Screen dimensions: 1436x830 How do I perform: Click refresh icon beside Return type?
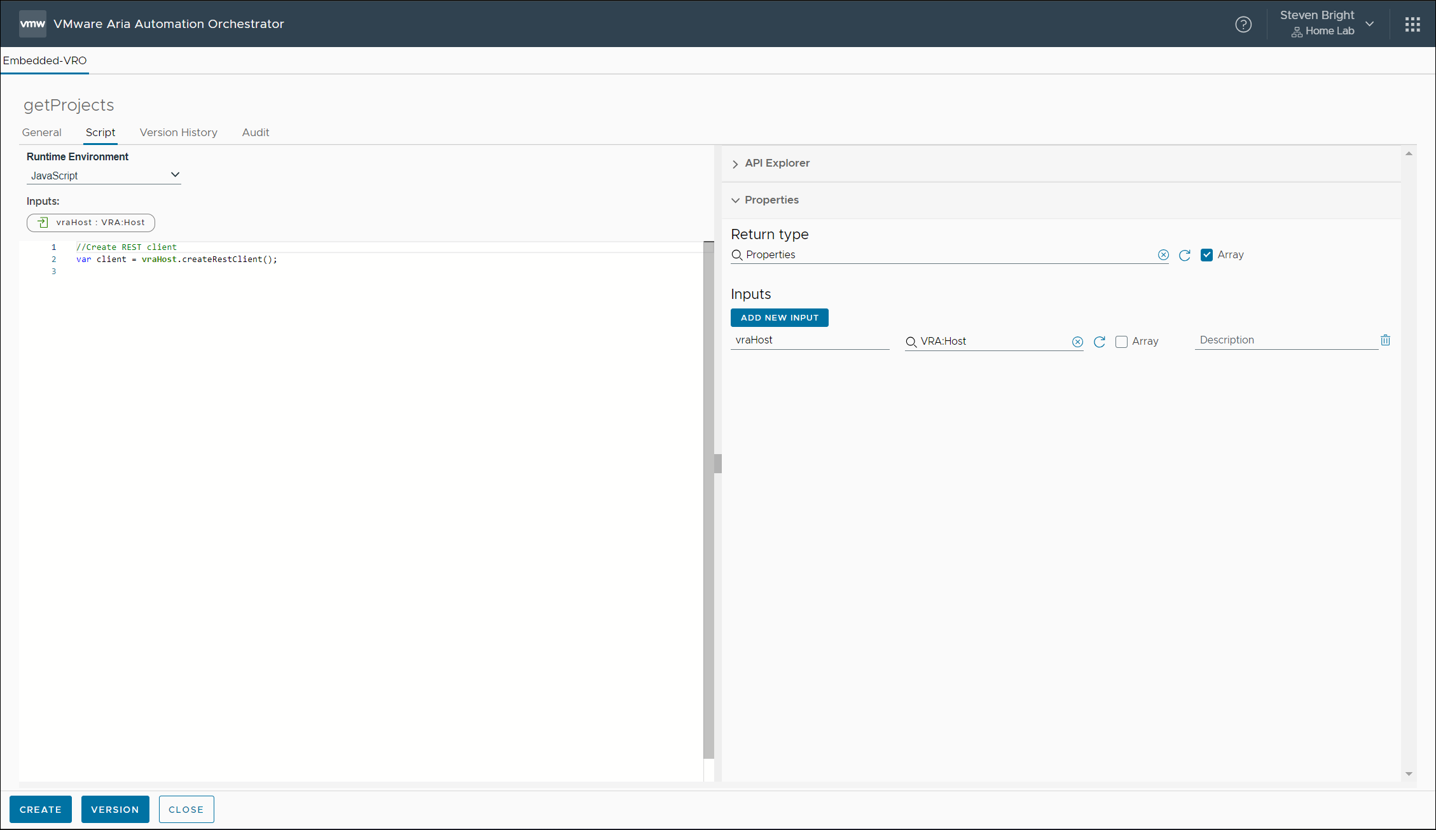[x=1184, y=255]
